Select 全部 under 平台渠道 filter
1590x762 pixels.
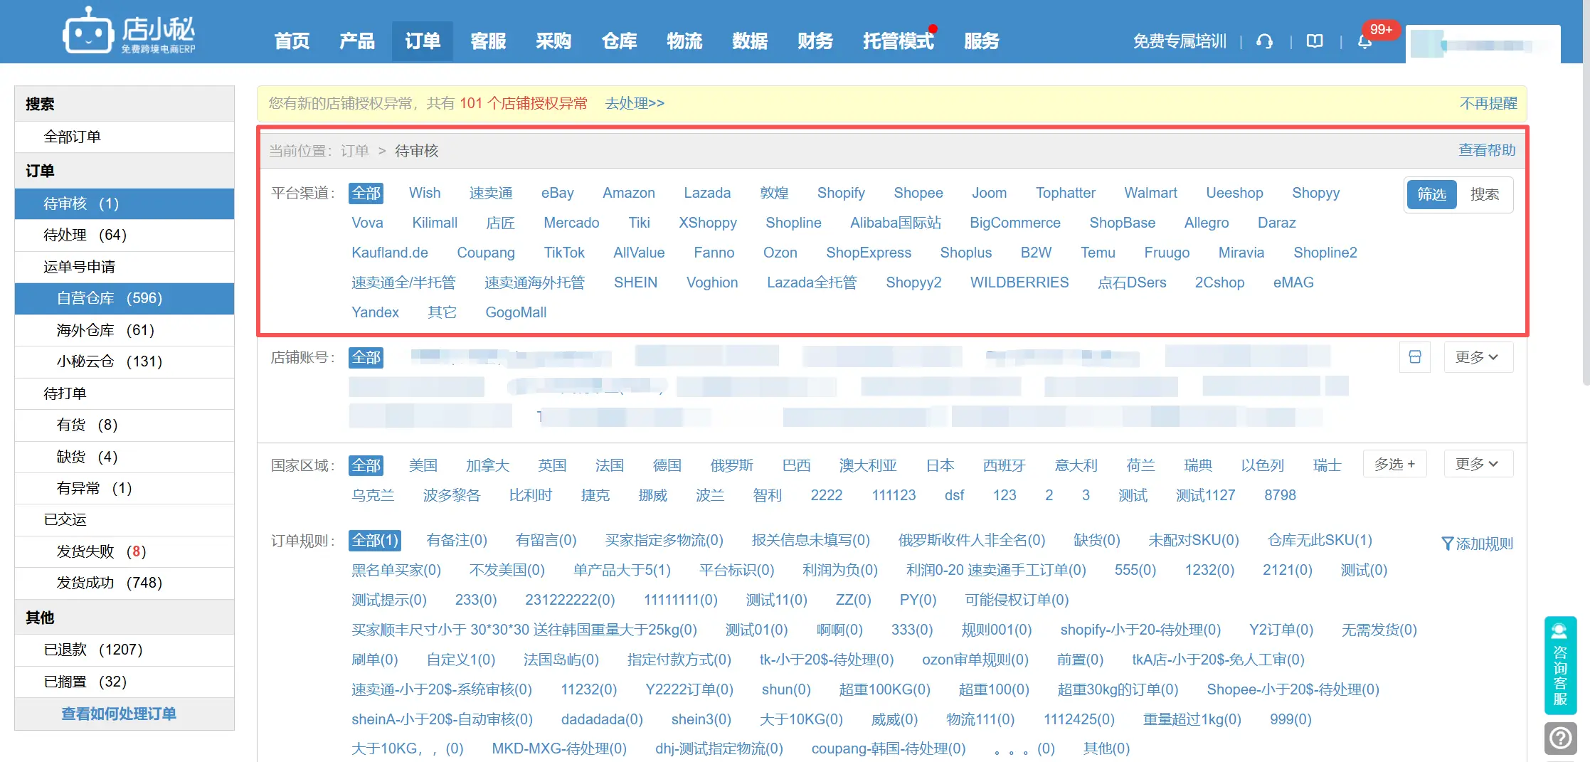[366, 193]
